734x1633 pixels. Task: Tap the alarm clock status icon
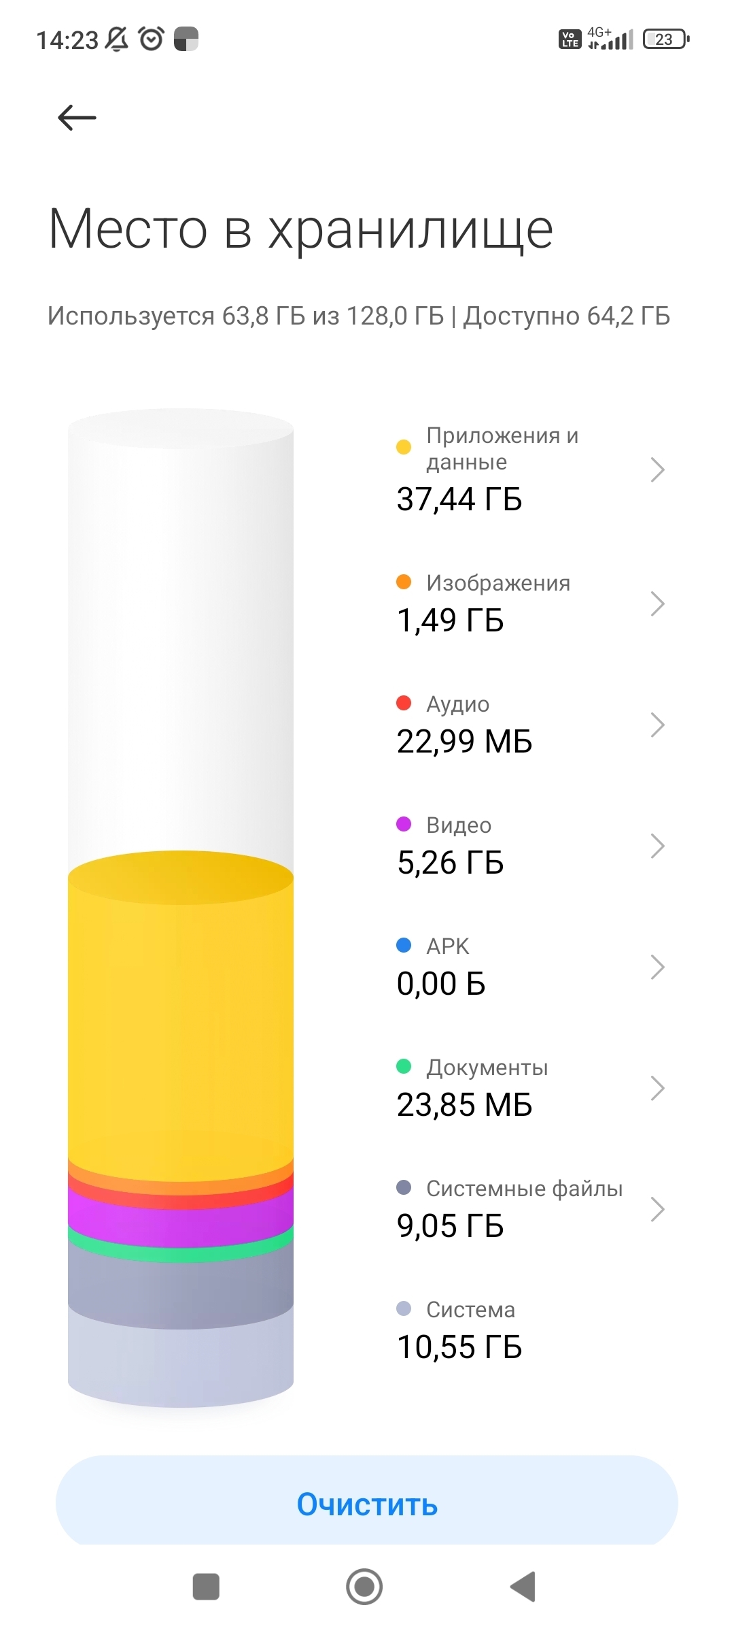coord(151,39)
